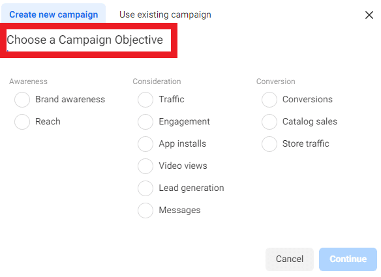The height and width of the screenshot is (277, 381).
Task: Select the Store traffic objective
Action: (x=269, y=144)
